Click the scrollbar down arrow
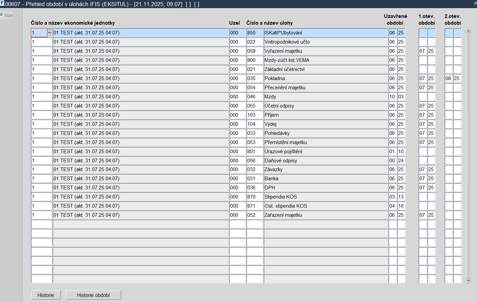This screenshot has height=302, width=477. pyautogui.click(x=468, y=280)
